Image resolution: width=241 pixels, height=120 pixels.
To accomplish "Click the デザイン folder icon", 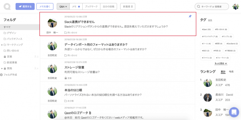I will click(x=5, y=33).
